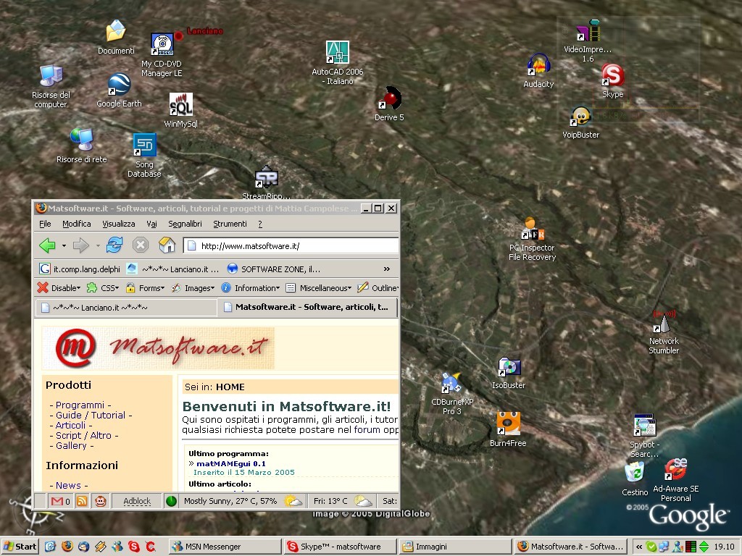Image resolution: width=742 pixels, height=556 pixels.
Task: Open the it.comp.lang.delphi bookmark
Action: click(x=80, y=269)
